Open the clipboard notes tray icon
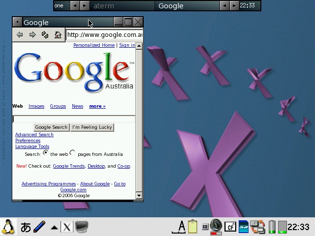This screenshot has width=315, height=236. pyautogui.click(x=193, y=227)
